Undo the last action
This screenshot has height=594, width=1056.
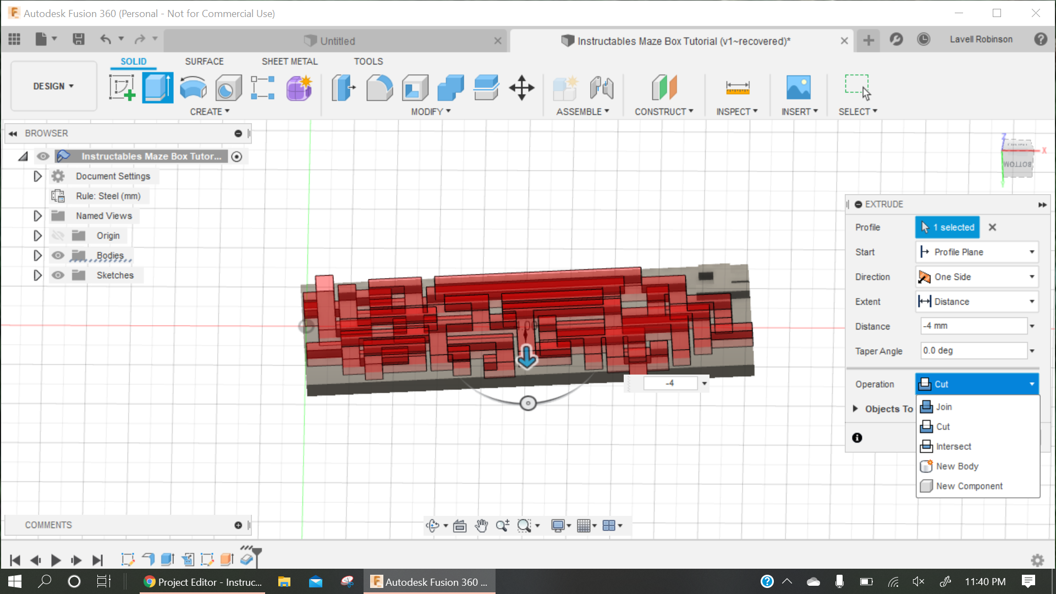tap(106, 39)
